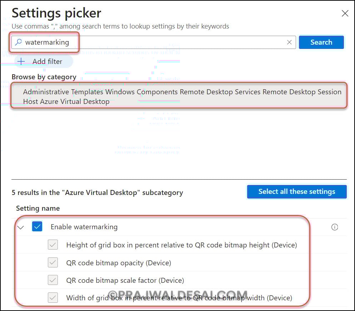Click the 5 results subcategory text
Screen dimensions: 355x311
coord(97,192)
